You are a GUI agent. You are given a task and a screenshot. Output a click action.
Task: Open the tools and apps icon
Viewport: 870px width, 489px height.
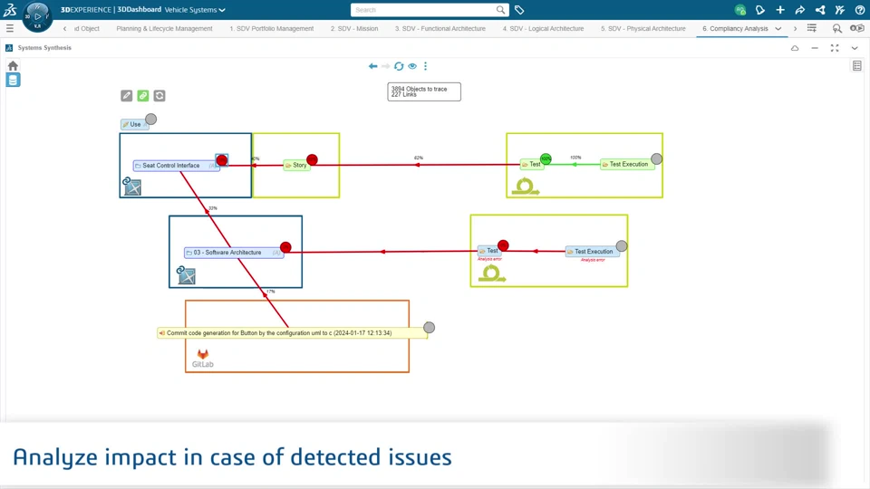tap(840, 10)
